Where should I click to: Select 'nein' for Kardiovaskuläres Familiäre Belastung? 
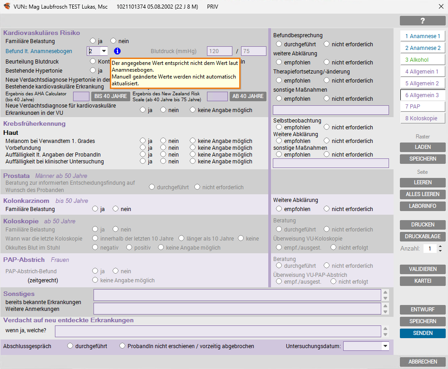click(113, 41)
